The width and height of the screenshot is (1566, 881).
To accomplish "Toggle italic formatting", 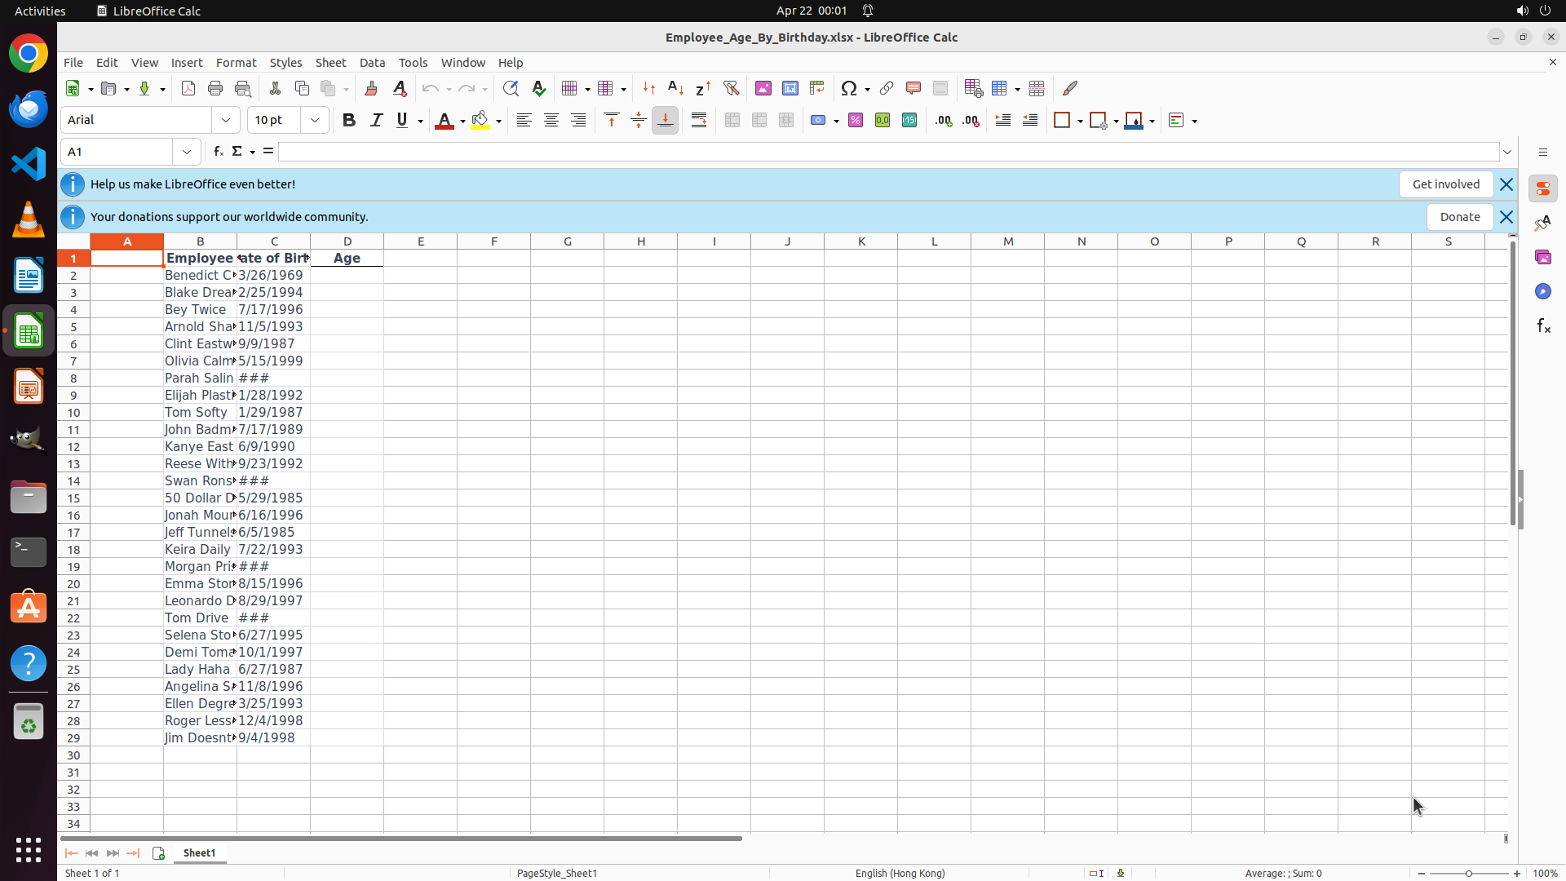I will tap(376, 121).
